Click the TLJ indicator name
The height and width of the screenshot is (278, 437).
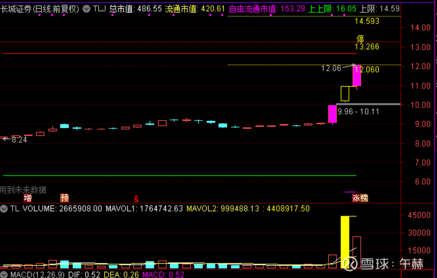[99, 9]
